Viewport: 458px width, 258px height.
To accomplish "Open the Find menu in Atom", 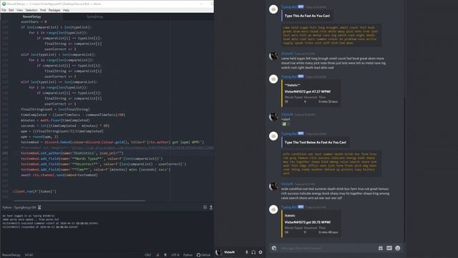I will 43,10.
